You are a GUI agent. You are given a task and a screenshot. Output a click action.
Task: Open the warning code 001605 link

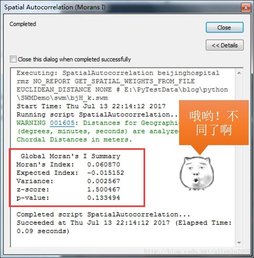coord(62,123)
